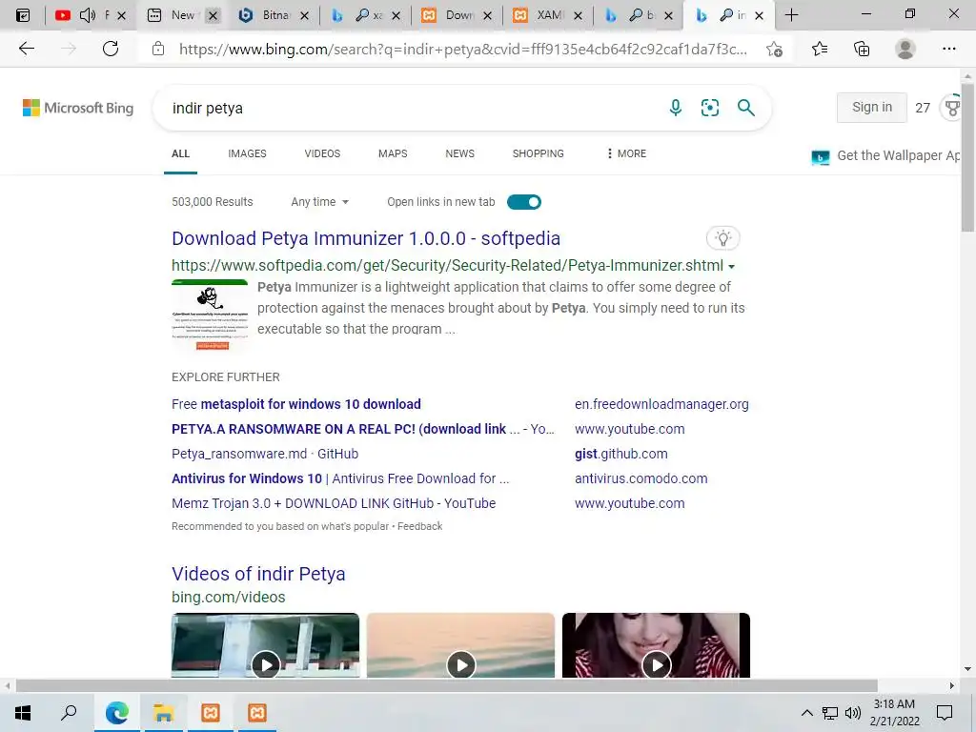
Task: Open the Favorites list icon
Action: 820,49
